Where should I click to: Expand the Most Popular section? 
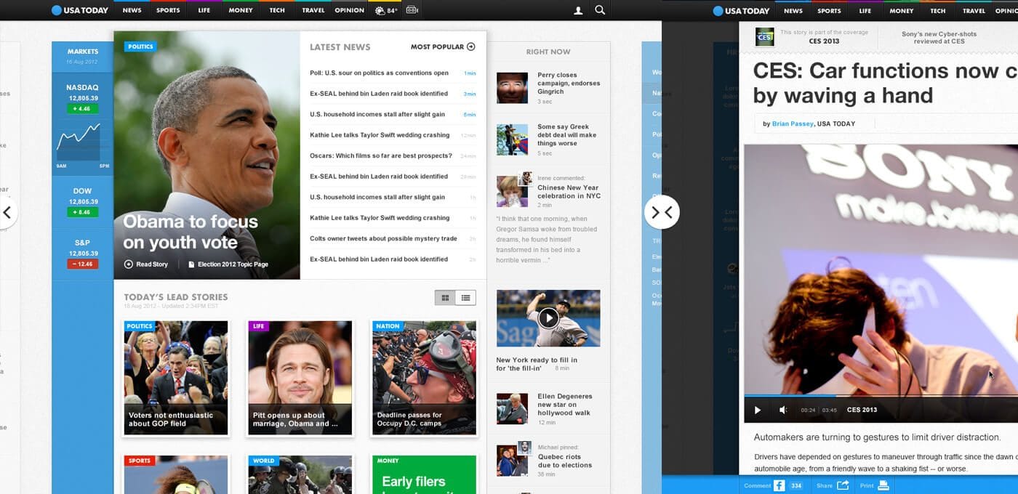click(471, 46)
